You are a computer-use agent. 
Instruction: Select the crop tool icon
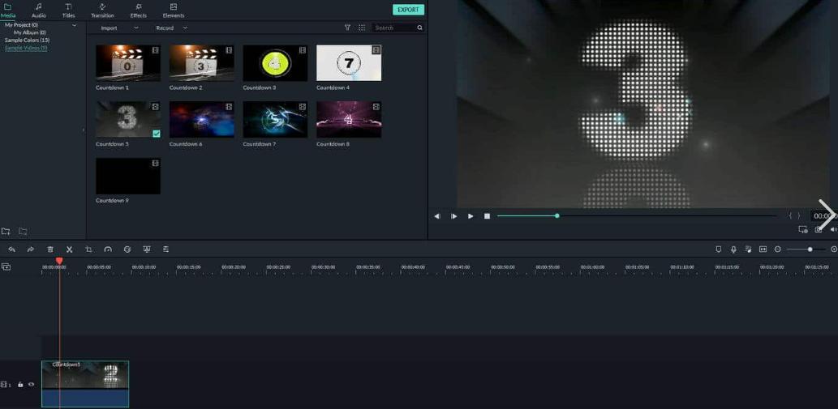pyautogui.click(x=88, y=249)
